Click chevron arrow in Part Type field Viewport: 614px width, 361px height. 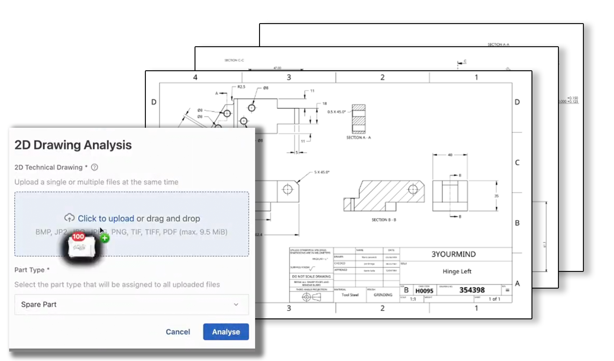pyautogui.click(x=236, y=304)
